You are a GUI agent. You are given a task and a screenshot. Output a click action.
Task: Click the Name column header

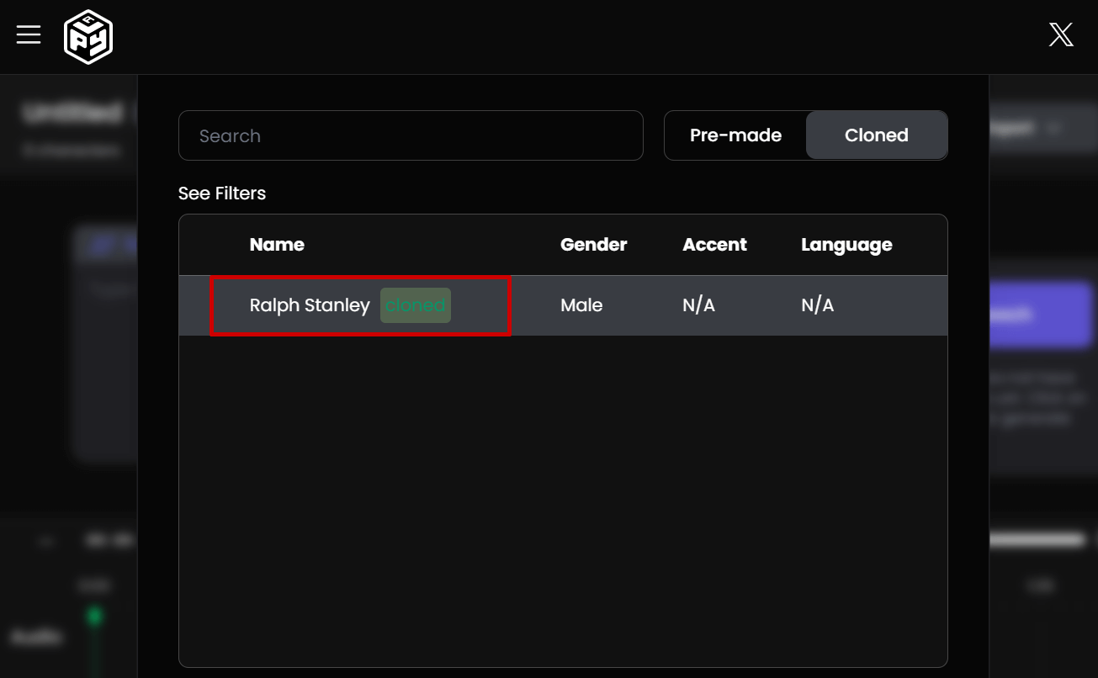click(x=277, y=245)
